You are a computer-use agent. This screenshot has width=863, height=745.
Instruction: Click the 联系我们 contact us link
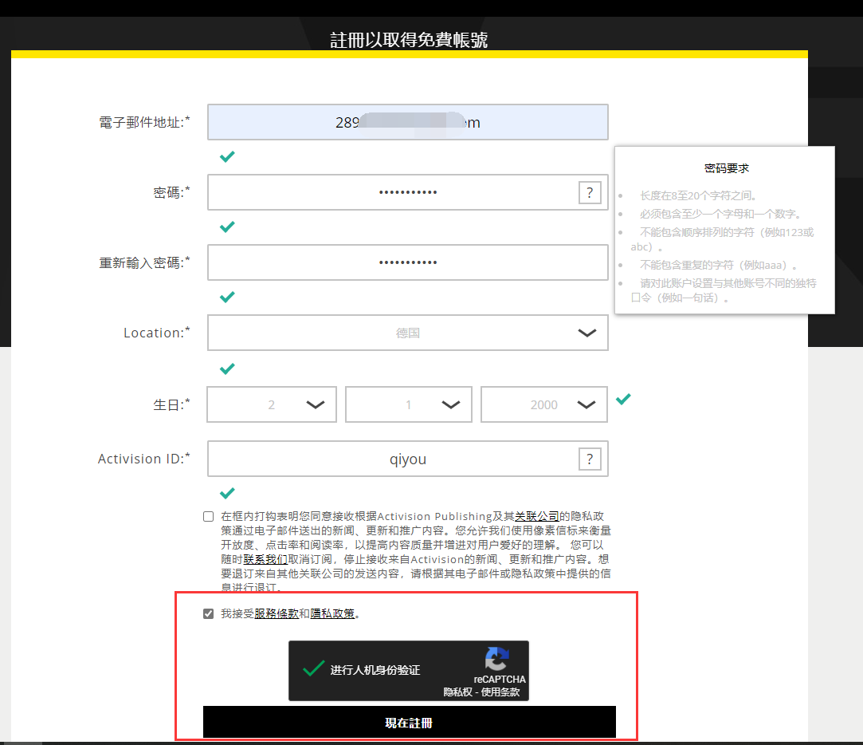click(265, 559)
